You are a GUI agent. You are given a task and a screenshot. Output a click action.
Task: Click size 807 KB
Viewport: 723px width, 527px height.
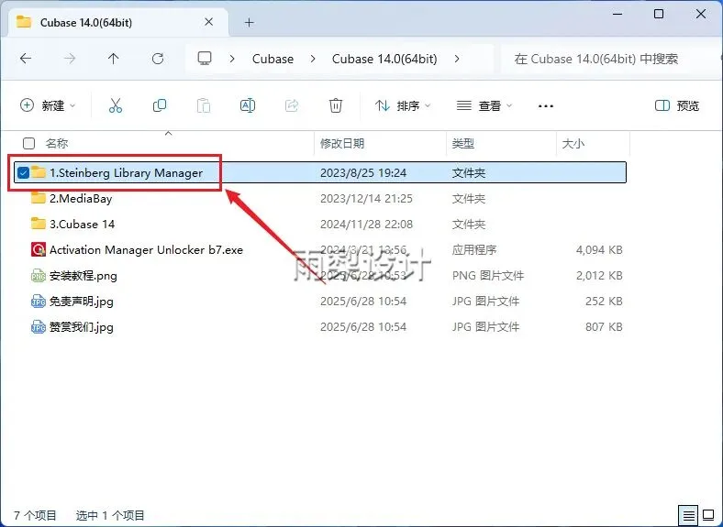(604, 327)
